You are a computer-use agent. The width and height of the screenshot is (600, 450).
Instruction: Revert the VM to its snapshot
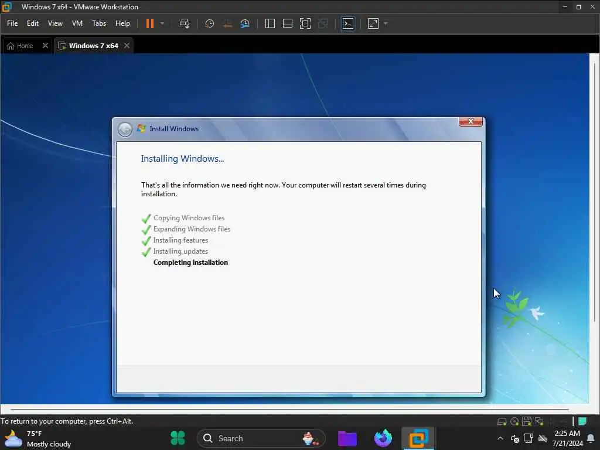tap(227, 23)
